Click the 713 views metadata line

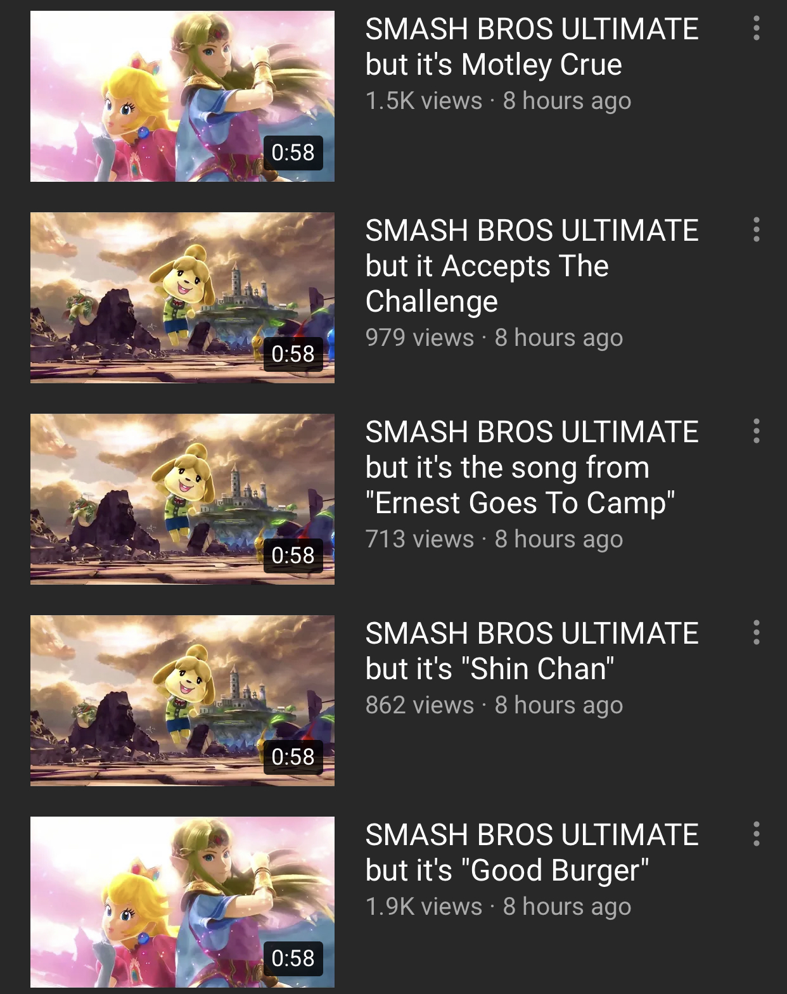pos(494,540)
